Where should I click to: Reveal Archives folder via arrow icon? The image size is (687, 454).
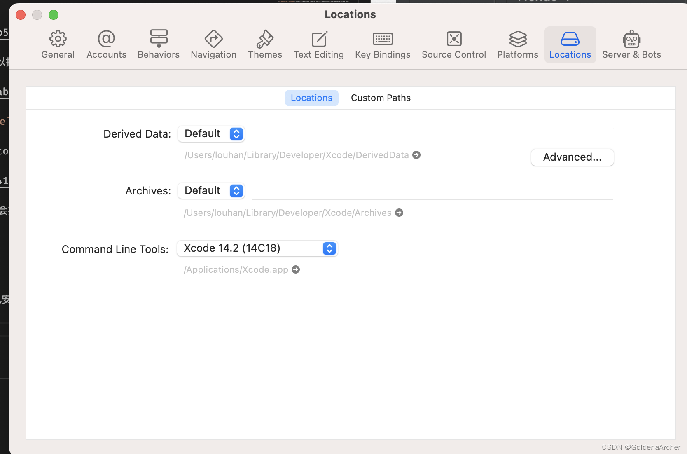pos(399,213)
